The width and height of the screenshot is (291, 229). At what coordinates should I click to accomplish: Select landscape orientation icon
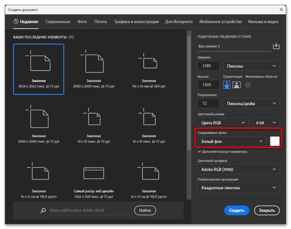237,85
